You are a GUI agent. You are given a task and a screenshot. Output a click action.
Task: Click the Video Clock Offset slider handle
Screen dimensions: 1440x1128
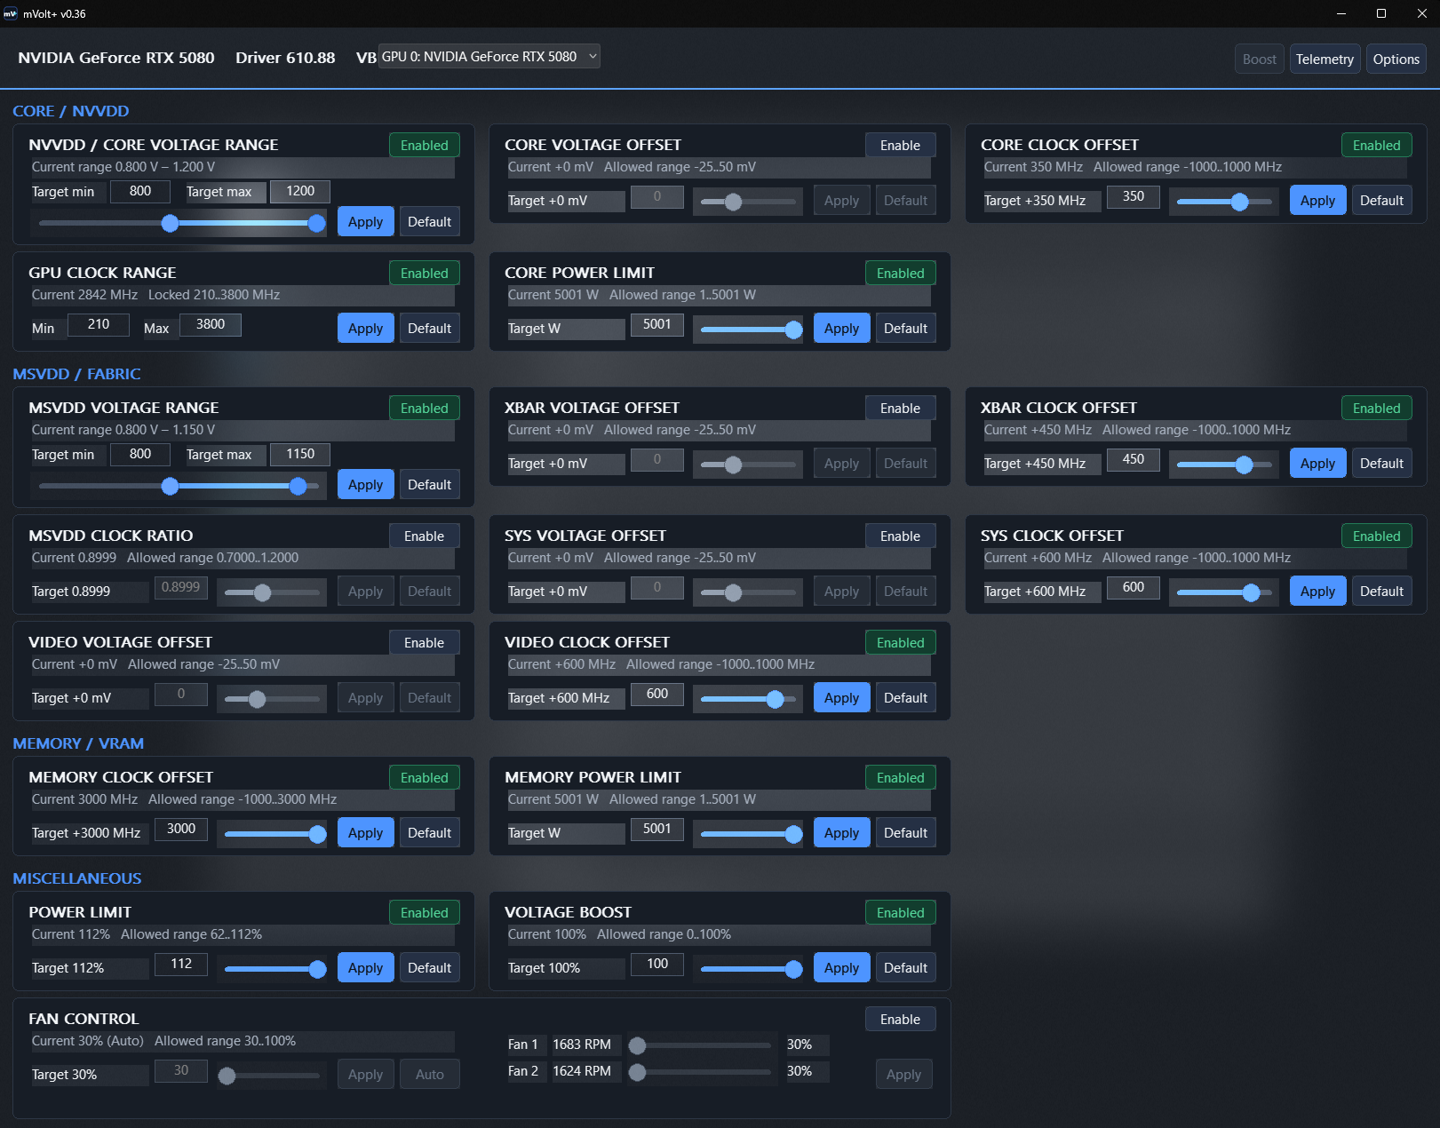775,699
